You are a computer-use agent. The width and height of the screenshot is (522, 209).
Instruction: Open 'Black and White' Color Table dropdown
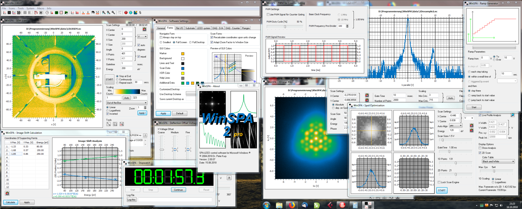point(498,162)
